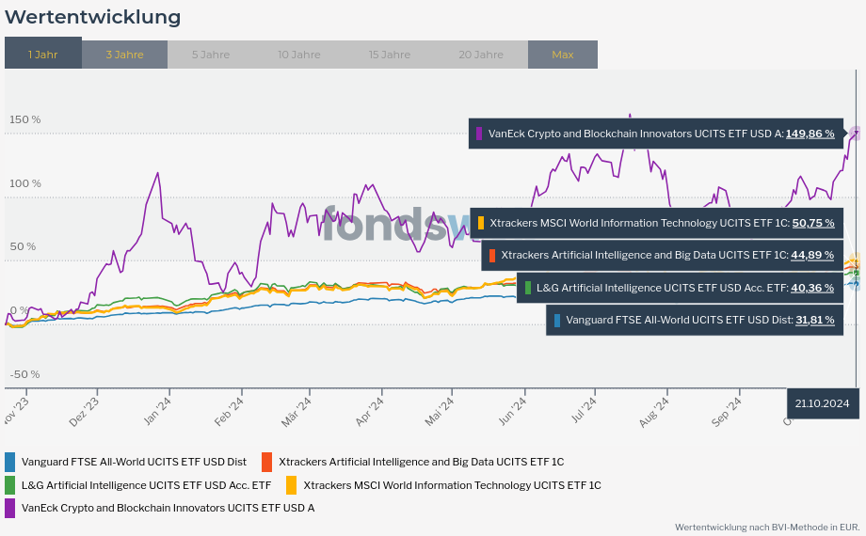Click the blue Vanguard FTSE All-World legend swatch

click(10, 462)
